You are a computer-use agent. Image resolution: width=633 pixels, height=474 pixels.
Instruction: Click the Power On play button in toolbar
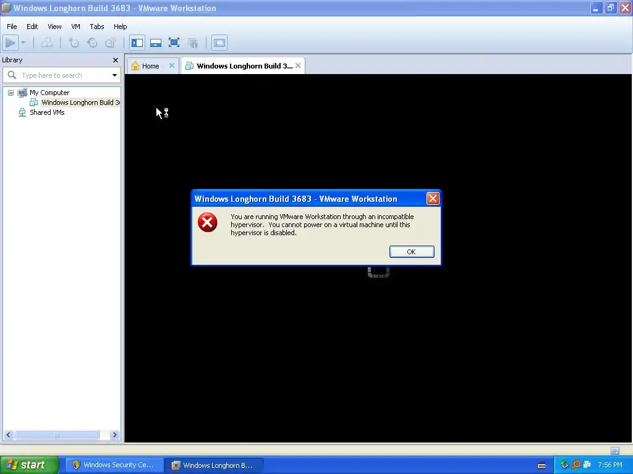11,43
